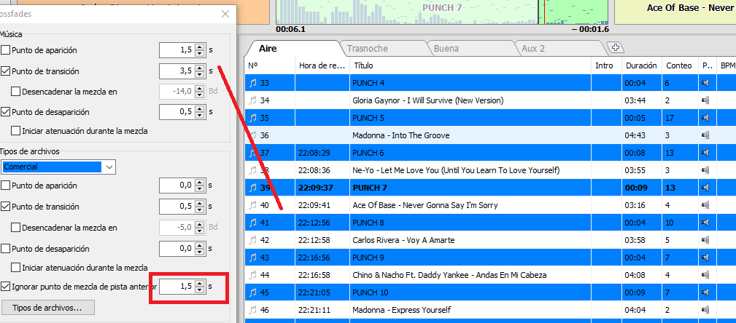Select row Ne-Yo - Let Me Love You
This screenshot has height=323, width=736.
coord(490,170)
